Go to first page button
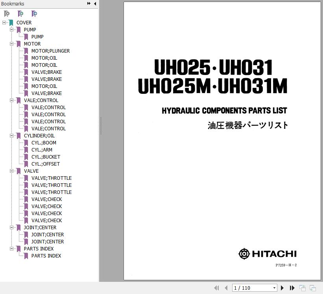The height and width of the screenshot is (294, 323). pos(216,288)
